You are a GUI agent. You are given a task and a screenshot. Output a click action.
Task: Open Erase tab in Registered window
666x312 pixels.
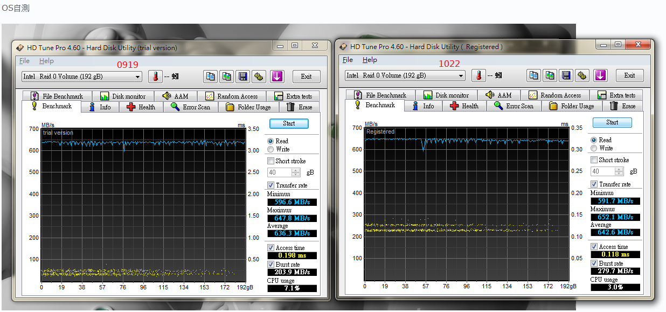pos(623,106)
